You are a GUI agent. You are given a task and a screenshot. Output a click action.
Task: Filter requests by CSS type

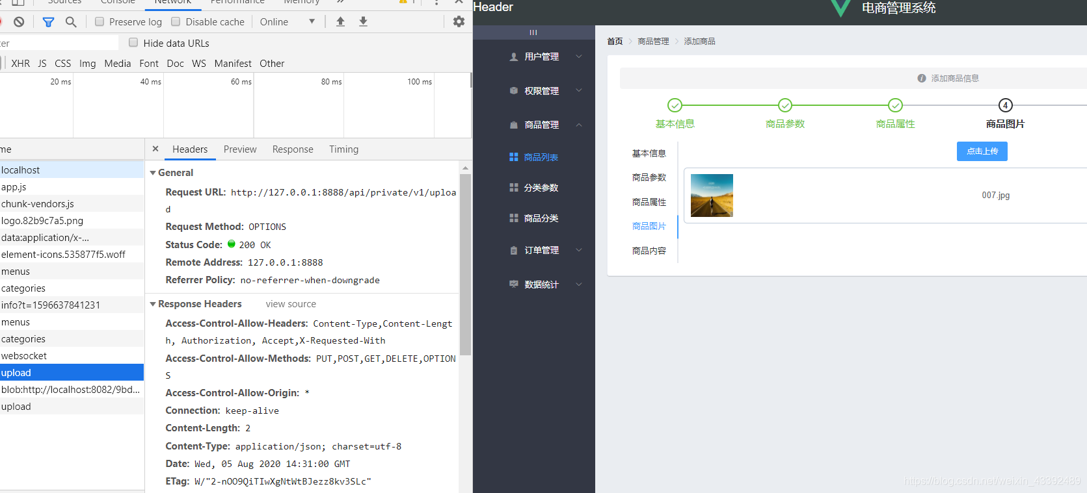point(63,64)
